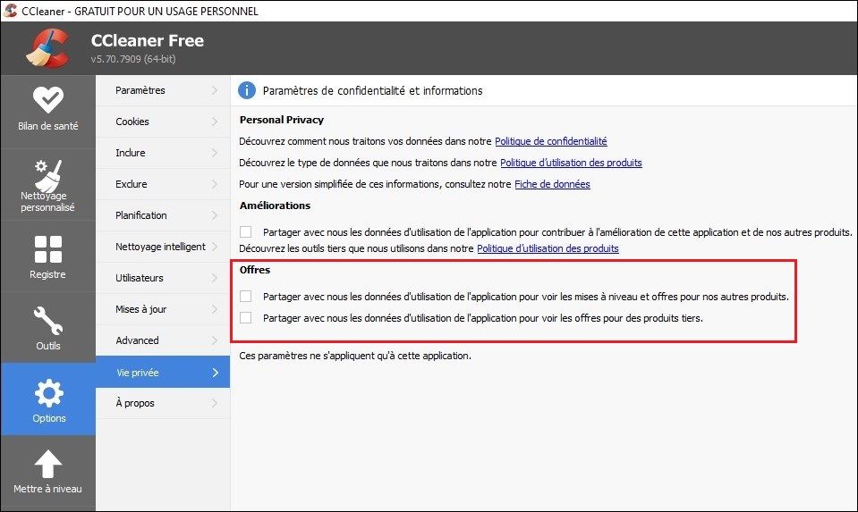Screen dimensions: 858x512
Task: Open Registre grid icon
Action: tap(48, 249)
